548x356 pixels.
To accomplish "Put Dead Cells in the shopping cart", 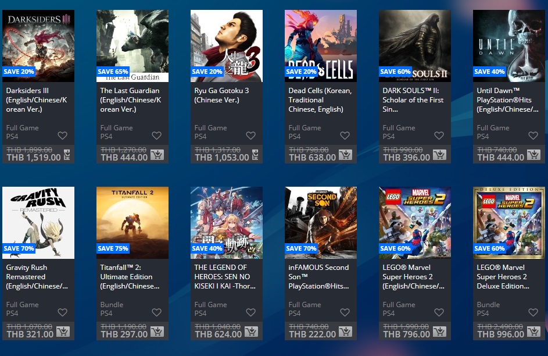I will (346, 155).
